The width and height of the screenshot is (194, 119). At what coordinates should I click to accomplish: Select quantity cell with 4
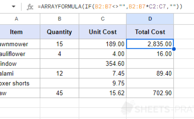(59, 54)
